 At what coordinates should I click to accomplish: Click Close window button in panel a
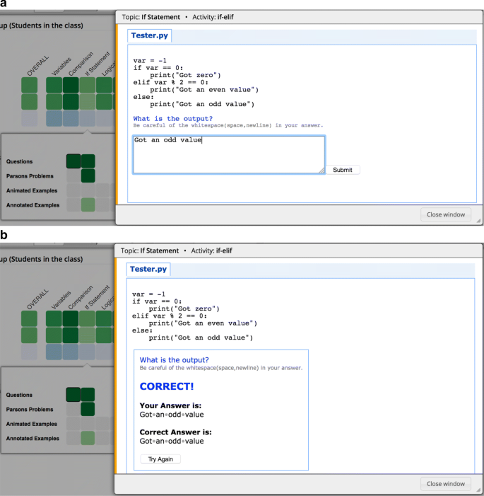point(446,214)
